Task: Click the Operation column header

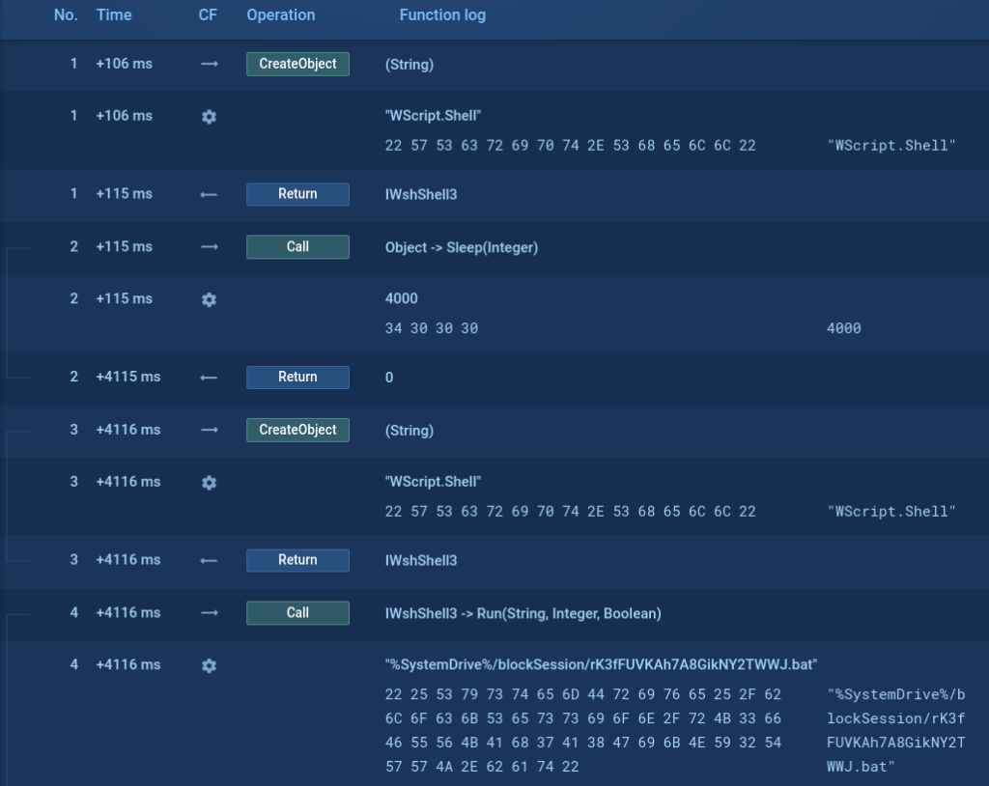Action: click(281, 15)
